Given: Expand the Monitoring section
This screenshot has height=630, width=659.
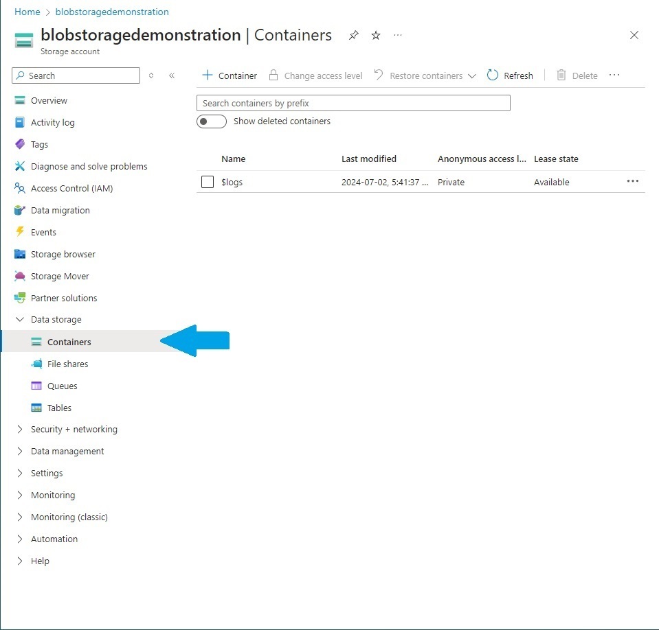Looking at the screenshot, I should tap(20, 495).
